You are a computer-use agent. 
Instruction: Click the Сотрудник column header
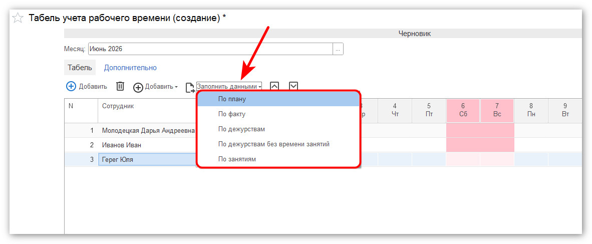point(147,110)
